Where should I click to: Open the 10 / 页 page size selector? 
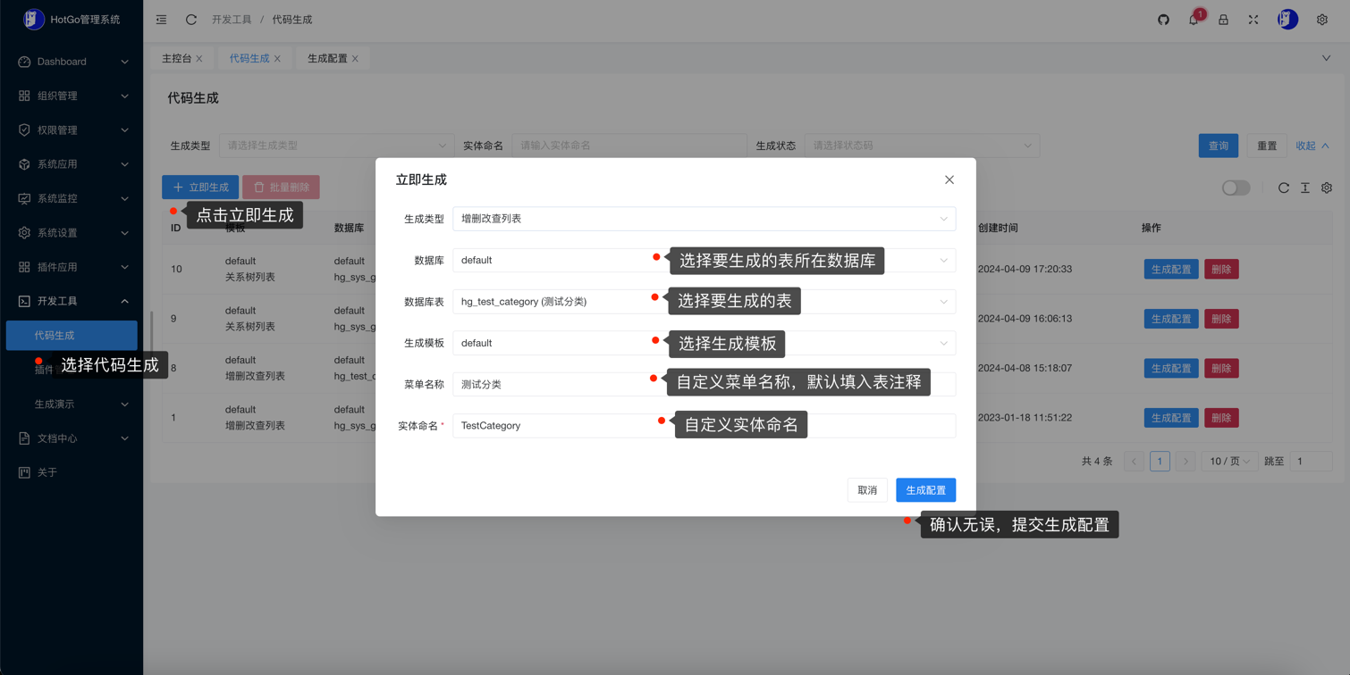pyautogui.click(x=1229, y=462)
